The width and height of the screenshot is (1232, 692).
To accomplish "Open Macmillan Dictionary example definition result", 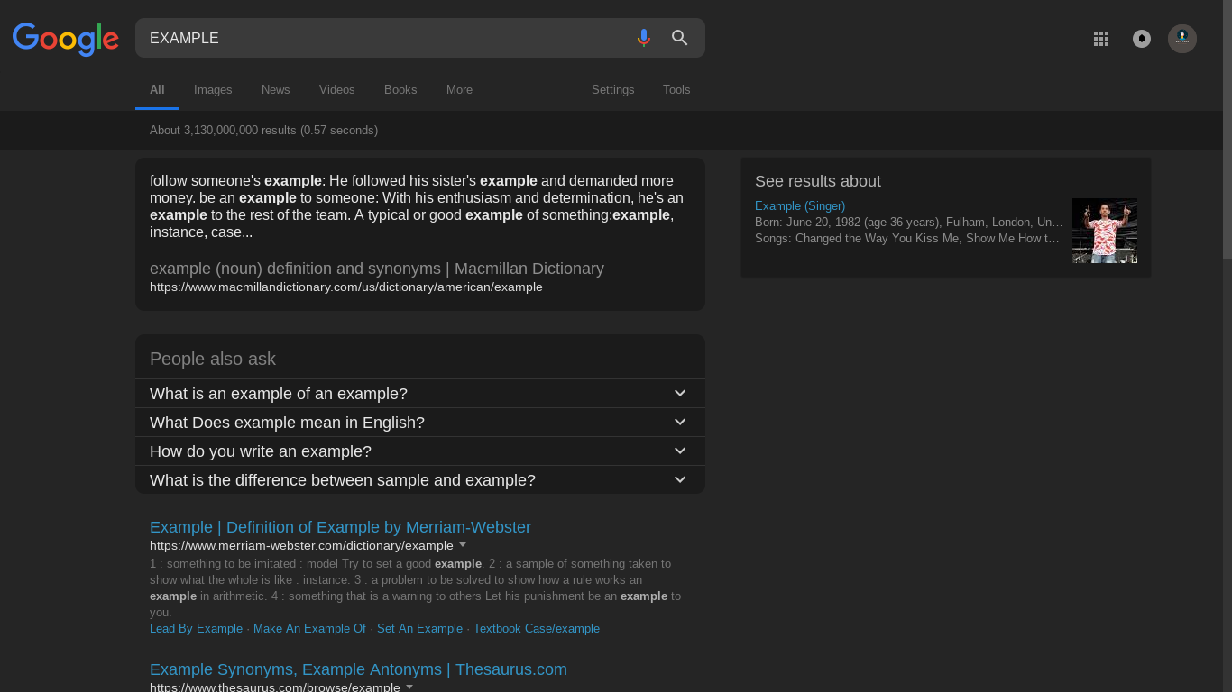I will point(377,269).
